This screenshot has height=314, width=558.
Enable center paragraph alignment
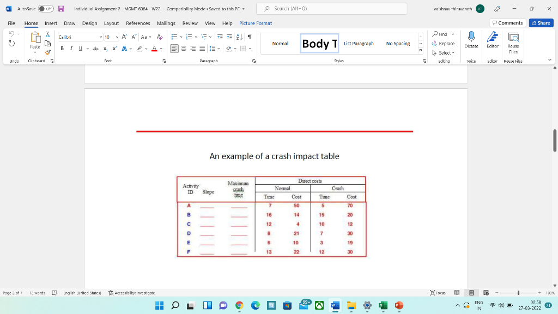point(184,48)
